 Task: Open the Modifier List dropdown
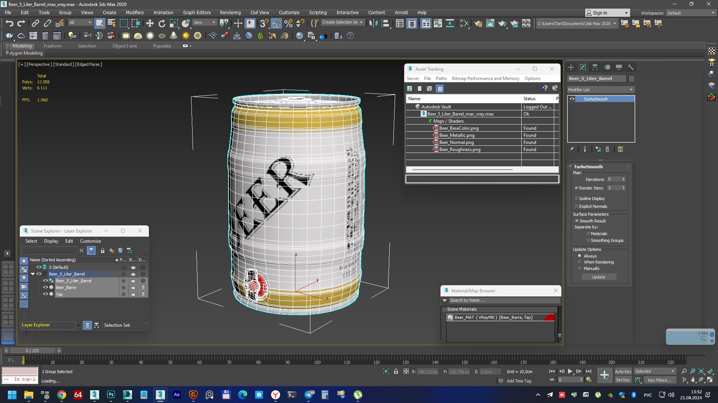(601, 90)
